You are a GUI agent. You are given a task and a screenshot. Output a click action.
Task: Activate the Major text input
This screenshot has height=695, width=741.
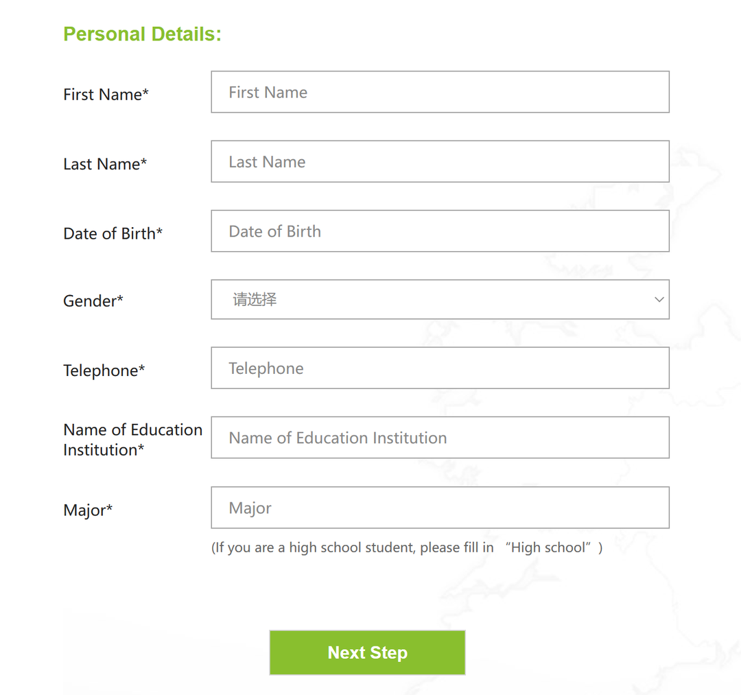[x=440, y=508]
